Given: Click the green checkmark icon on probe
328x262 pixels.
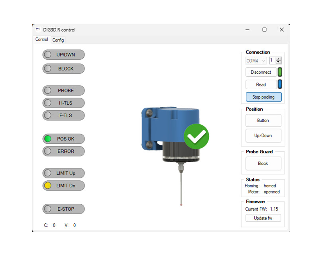Looking at the screenshot, I should (196, 136).
